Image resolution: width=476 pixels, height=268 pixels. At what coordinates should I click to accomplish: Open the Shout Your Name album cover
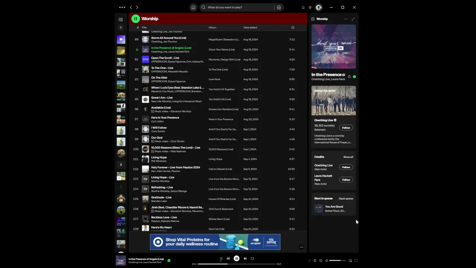(334, 47)
